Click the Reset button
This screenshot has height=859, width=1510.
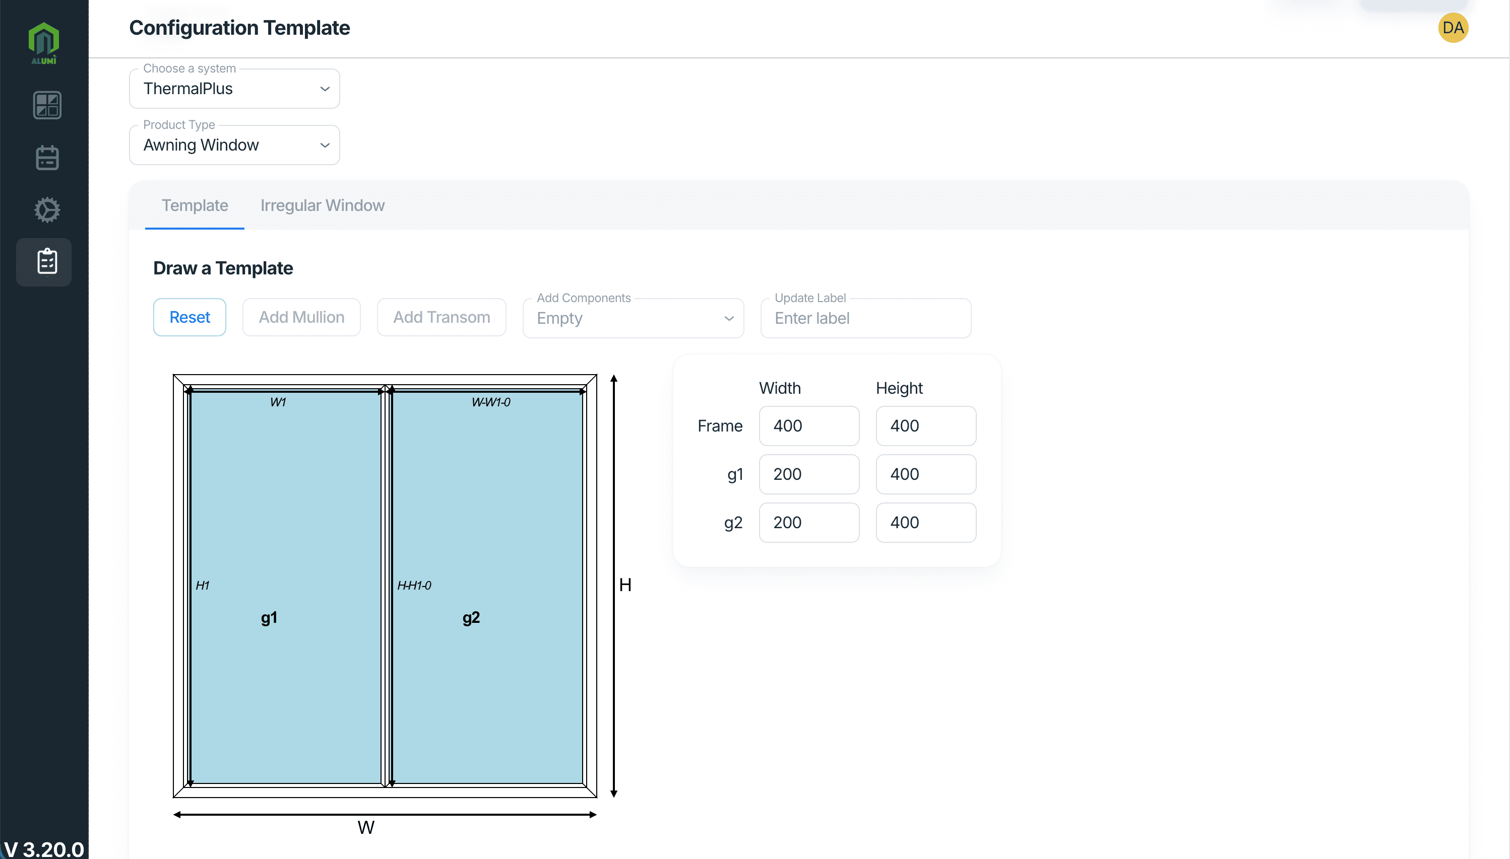tap(190, 317)
